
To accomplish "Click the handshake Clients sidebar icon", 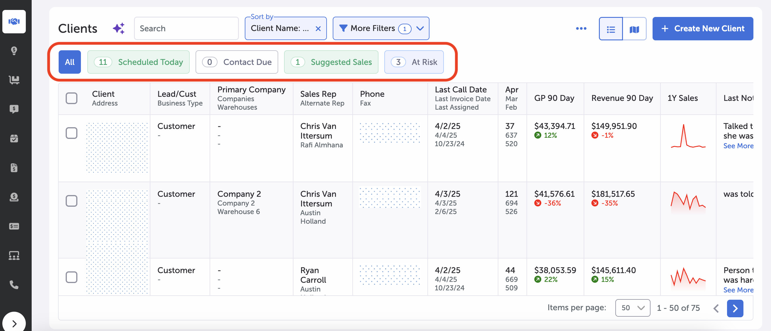I will 14,21.
